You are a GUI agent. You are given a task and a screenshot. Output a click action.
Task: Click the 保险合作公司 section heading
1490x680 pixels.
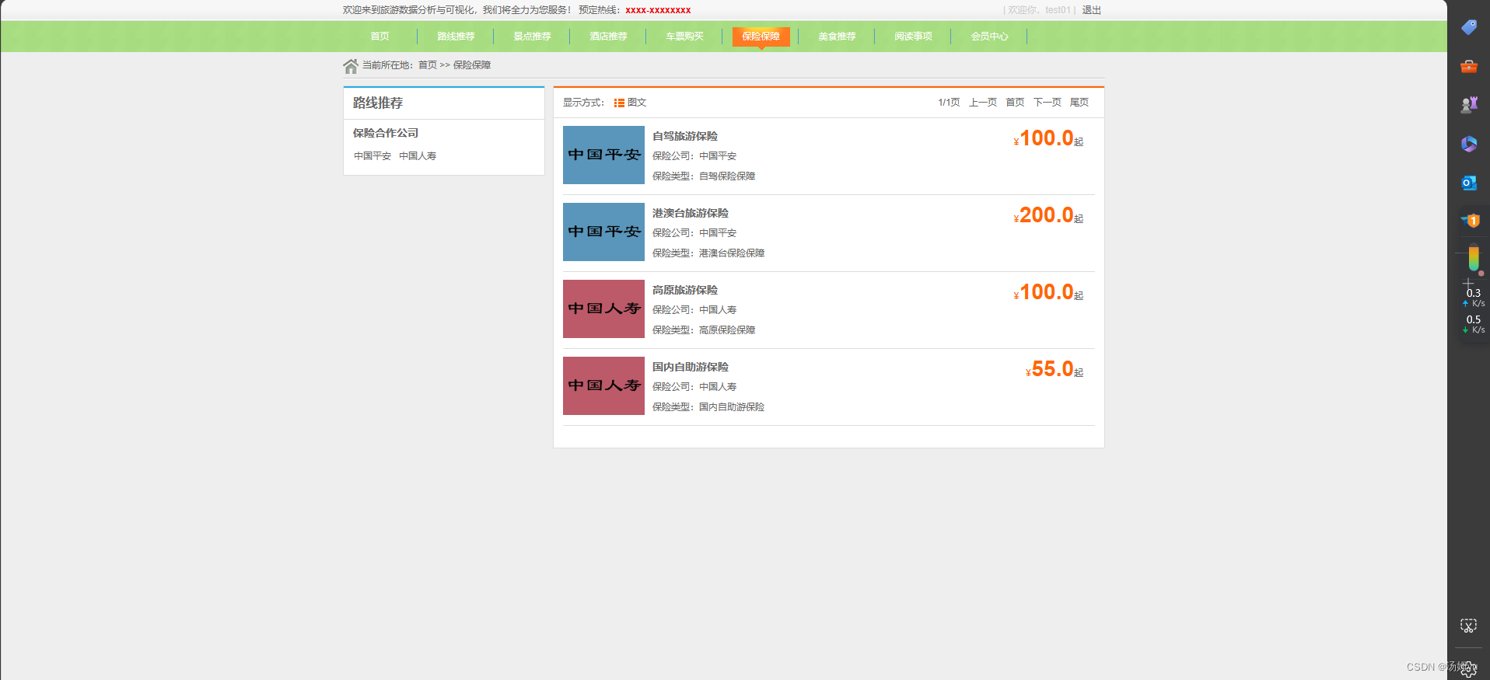point(386,133)
